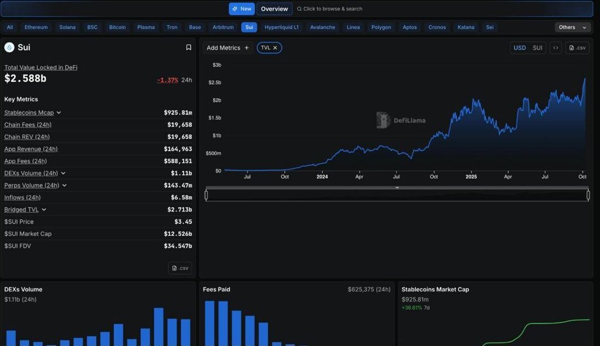Screen dimensions: 600x346
Task: Expand the Stablecoins Mcap row
Action: 59,113
